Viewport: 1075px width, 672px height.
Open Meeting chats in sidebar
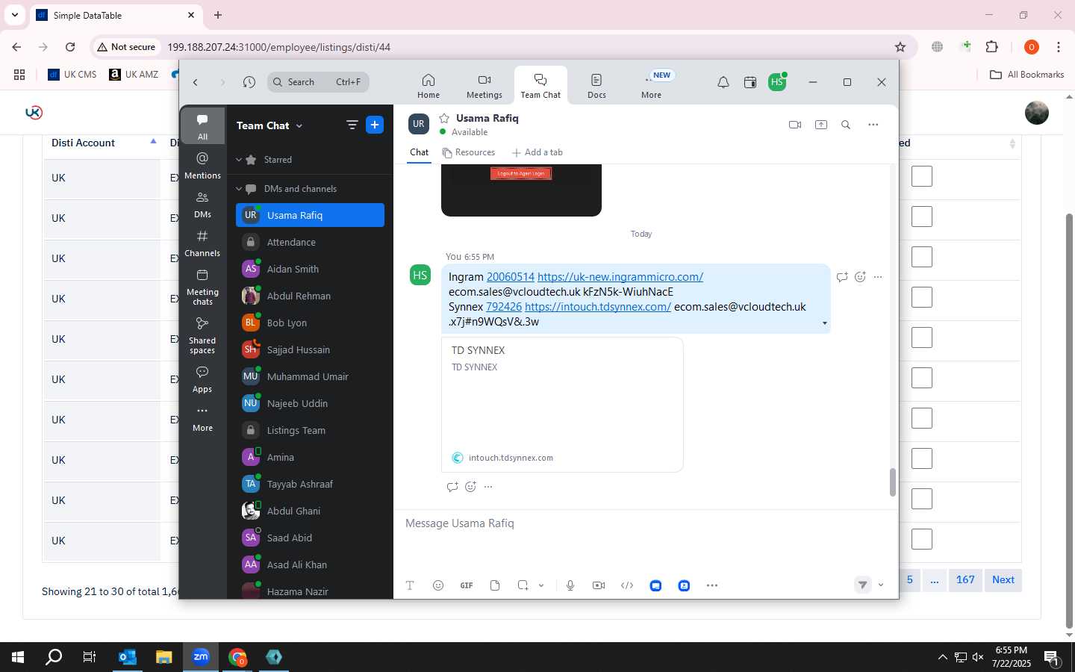coord(202,287)
